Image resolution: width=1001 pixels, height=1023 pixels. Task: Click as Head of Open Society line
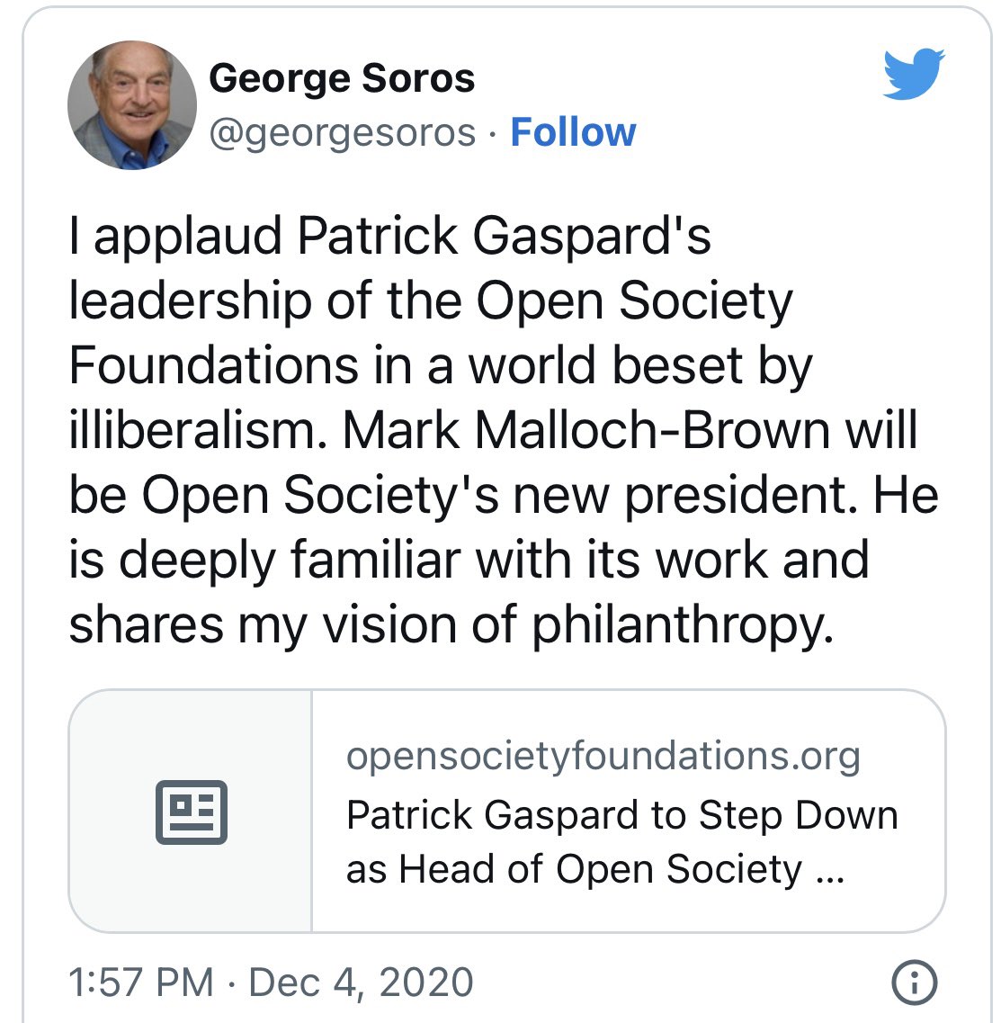tap(594, 869)
